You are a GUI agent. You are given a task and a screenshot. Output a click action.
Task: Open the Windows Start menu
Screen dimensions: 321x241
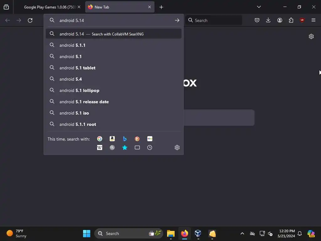(x=87, y=233)
